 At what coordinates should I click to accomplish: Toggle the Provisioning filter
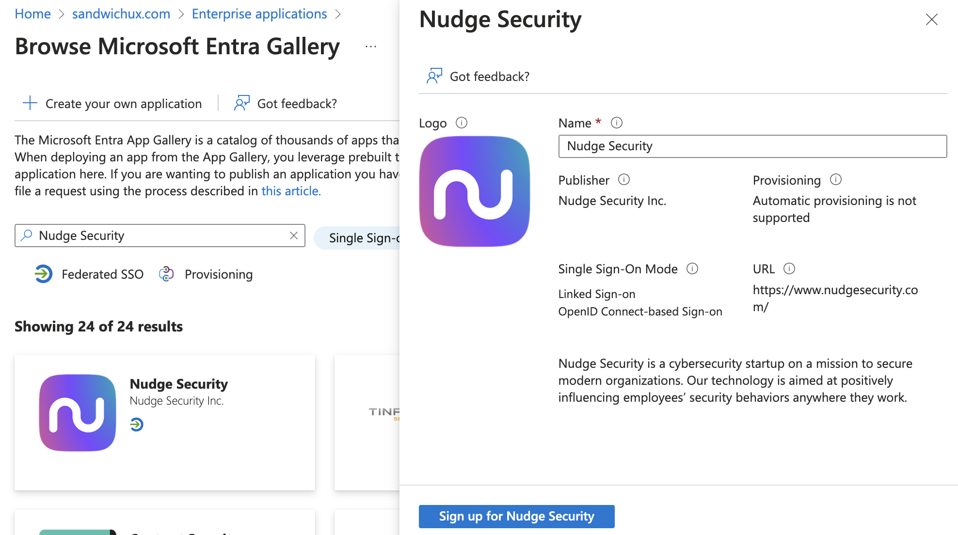coord(206,274)
